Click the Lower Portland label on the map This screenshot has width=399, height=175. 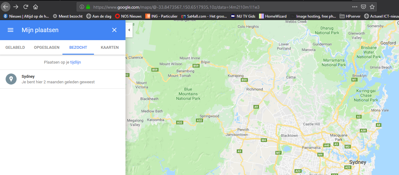pyautogui.click(x=284, y=46)
